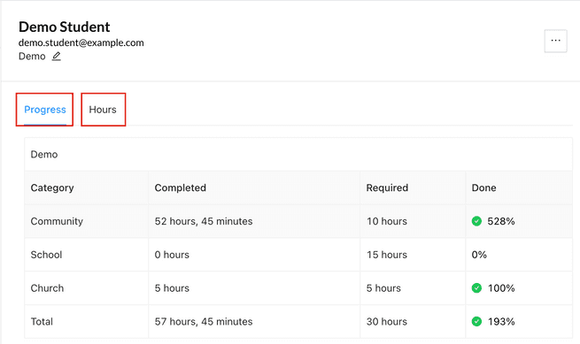Click the Category column header

click(52, 187)
